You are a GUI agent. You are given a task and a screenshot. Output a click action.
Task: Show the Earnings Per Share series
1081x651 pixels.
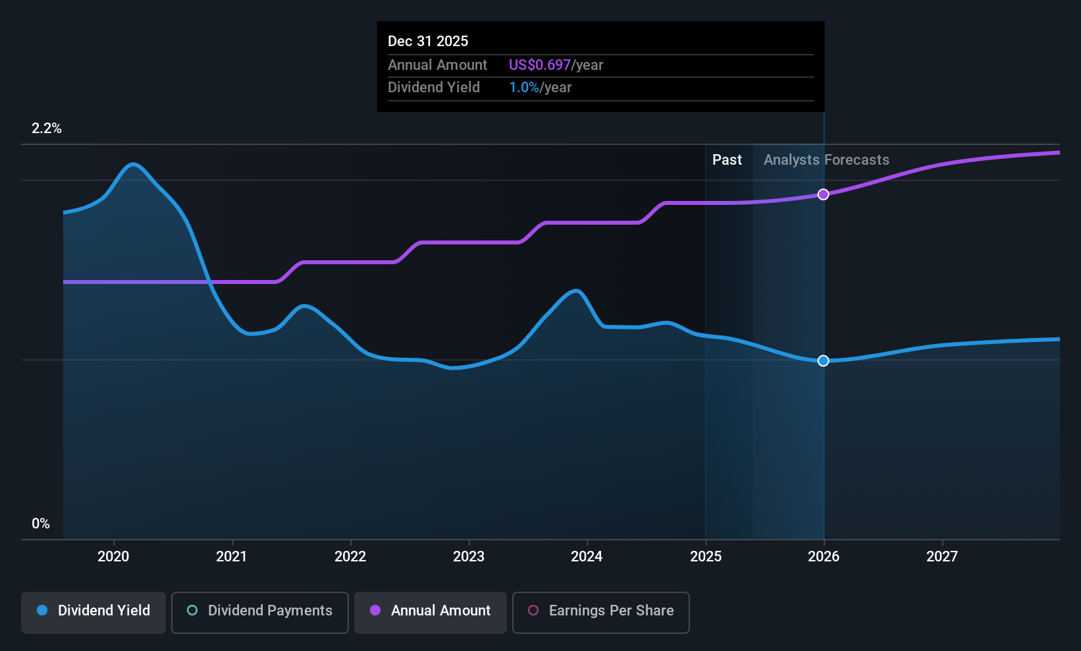point(601,612)
